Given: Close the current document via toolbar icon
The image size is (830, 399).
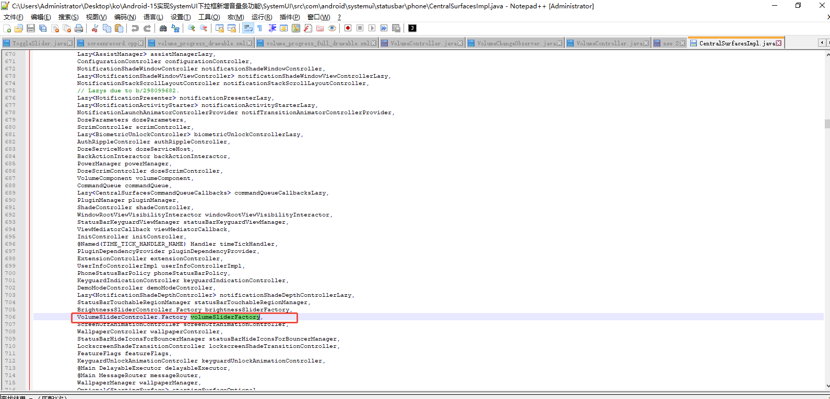Looking at the screenshot, I should click(x=55, y=28).
